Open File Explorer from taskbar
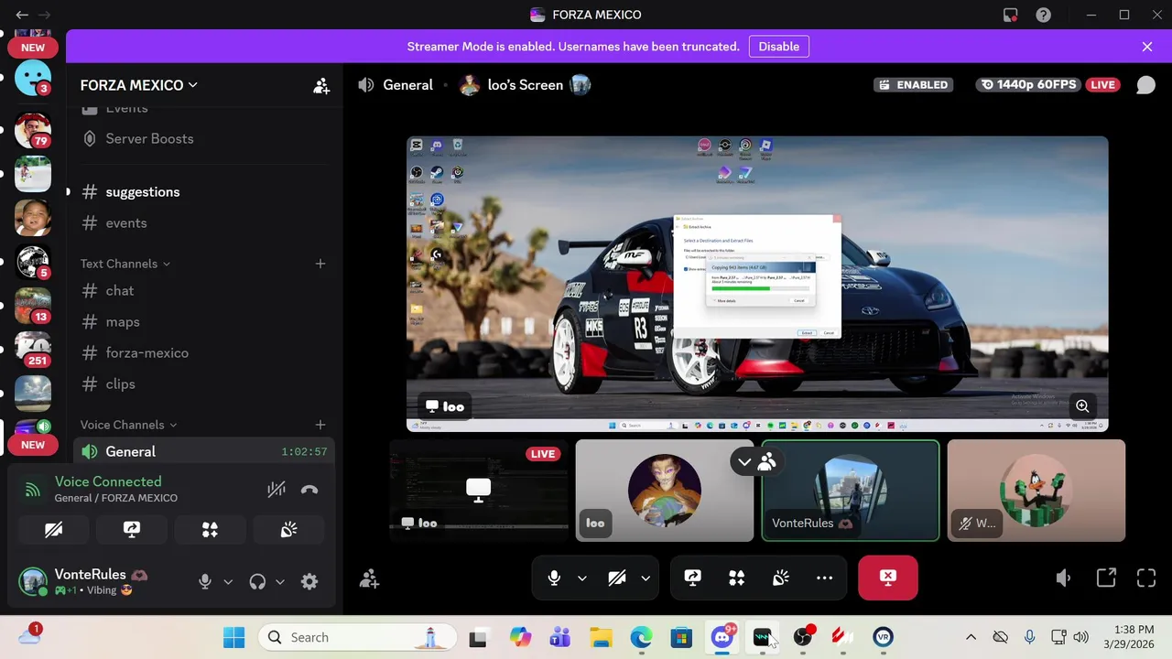Viewport: 1172px width, 659px height. tap(601, 637)
